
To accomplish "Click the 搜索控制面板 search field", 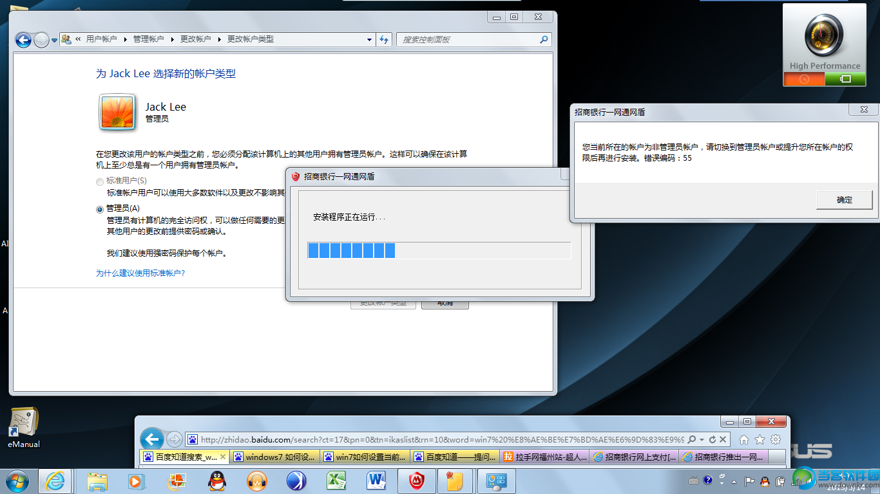I will [468, 39].
